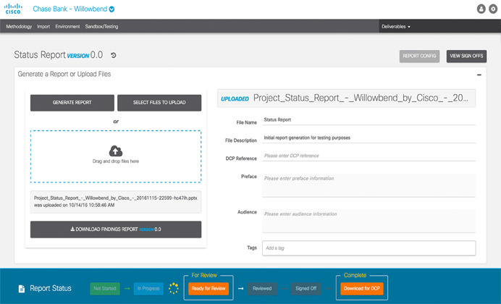The image size is (501, 304).
Task: Collapse the Generate a Report panel
Action: 479,75
